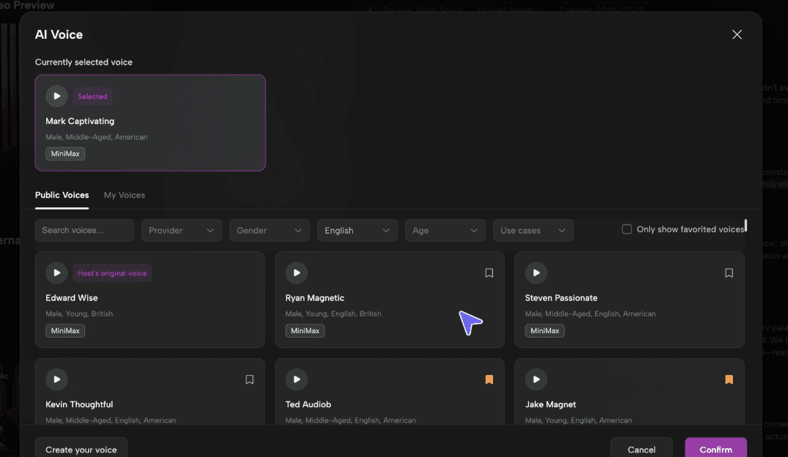Screen dimensions: 788x457
Task: Play the Edward Wise voice preview
Action: click(56, 273)
